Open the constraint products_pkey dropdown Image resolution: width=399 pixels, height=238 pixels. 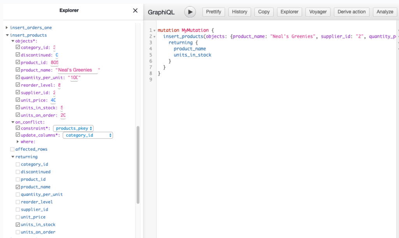(73, 128)
